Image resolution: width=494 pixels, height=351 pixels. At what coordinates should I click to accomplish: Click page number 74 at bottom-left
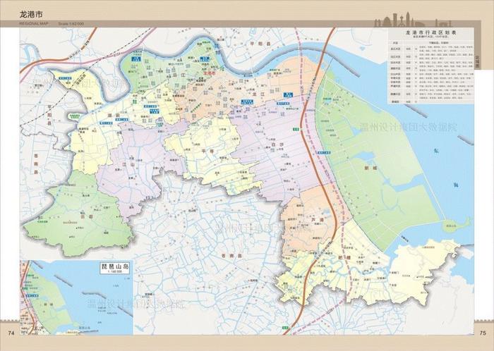coord(11,333)
